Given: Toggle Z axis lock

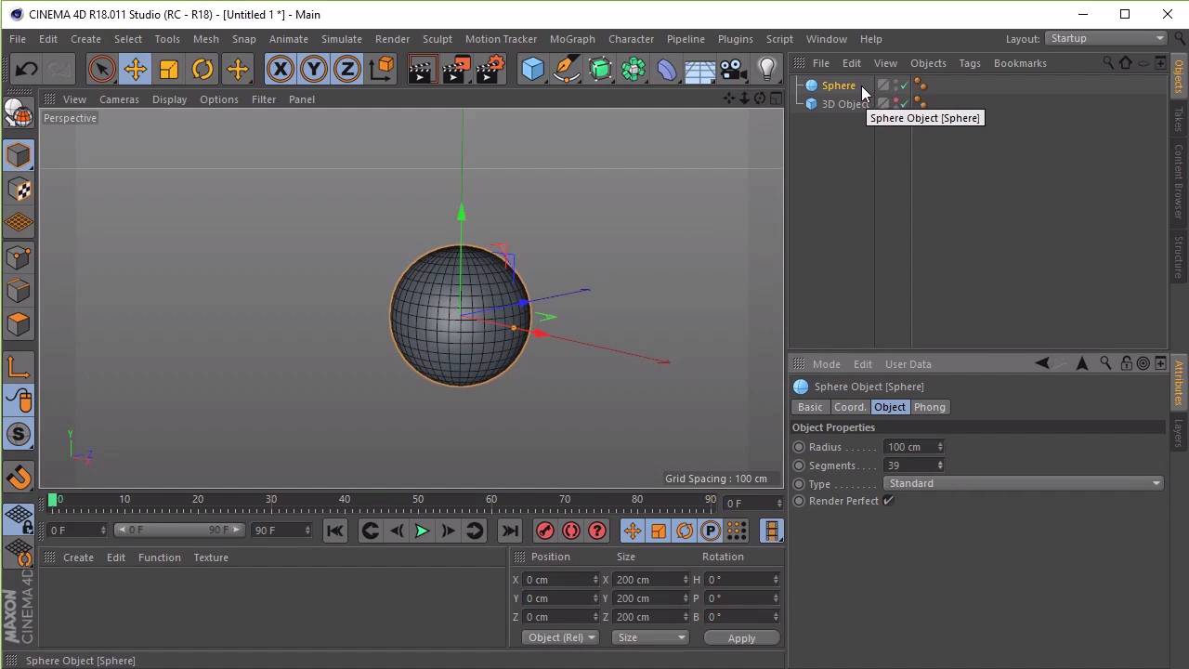Looking at the screenshot, I should point(347,69).
